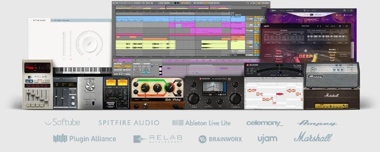
Task: Click the Ampeg logo in the brand list
Action: 317,123
